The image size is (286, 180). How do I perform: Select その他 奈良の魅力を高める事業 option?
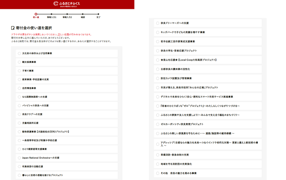coord(158,173)
